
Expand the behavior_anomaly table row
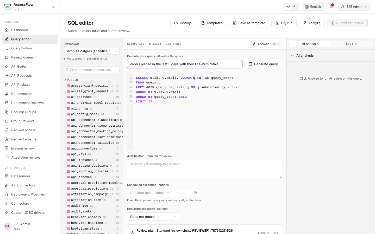point(91,217)
